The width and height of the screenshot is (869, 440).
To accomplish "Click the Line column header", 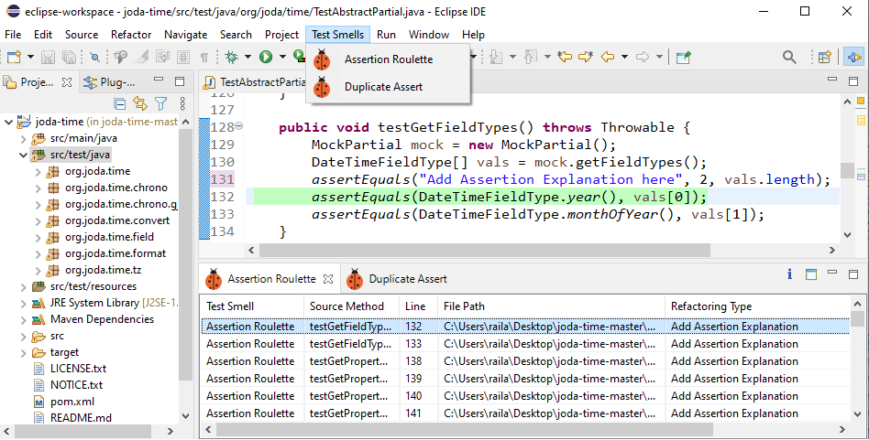I will pos(418,306).
